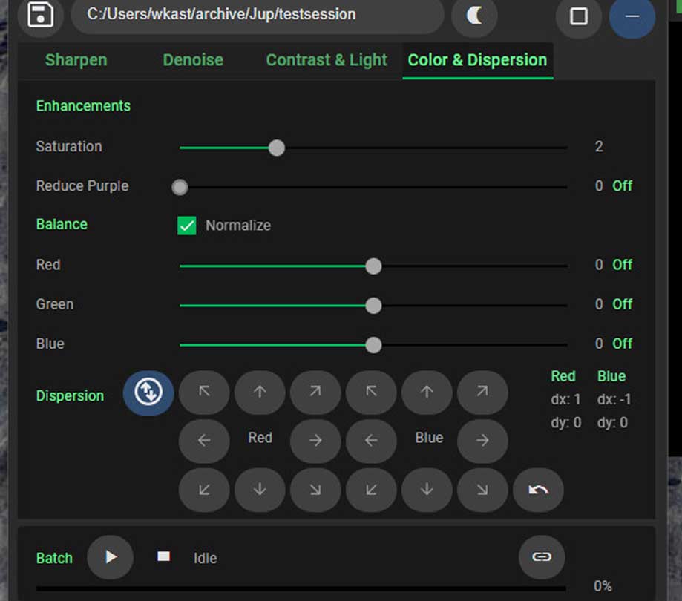
Task: Toggle Reduce Purple from Off to On
Action: (x=623, y=186)
